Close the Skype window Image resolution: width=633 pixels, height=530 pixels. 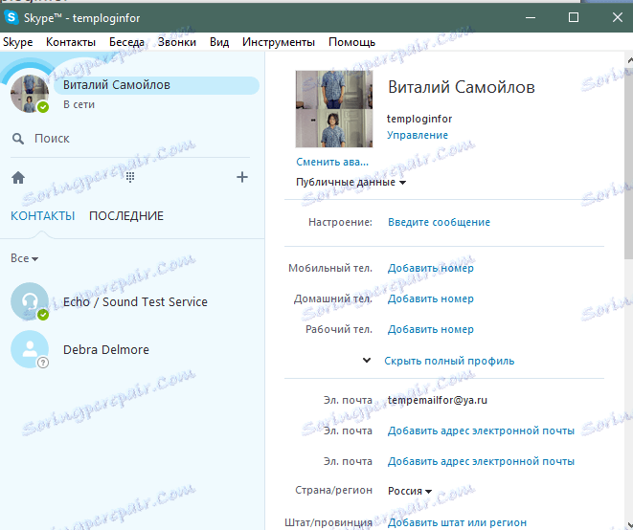coord(618,17)
